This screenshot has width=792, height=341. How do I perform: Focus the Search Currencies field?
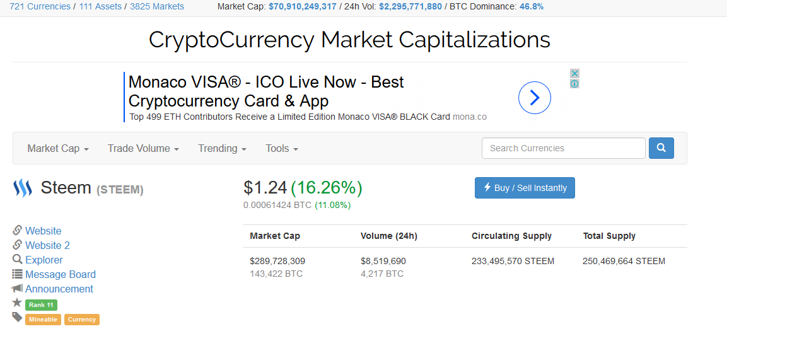point(564,148)
